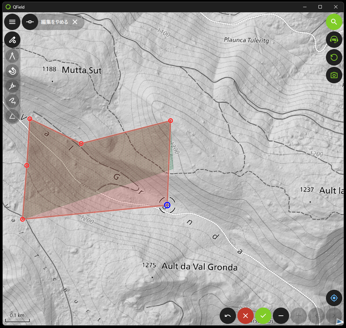
Task: Confirm edits with the green checkmark
Action: tap(263, 316)
